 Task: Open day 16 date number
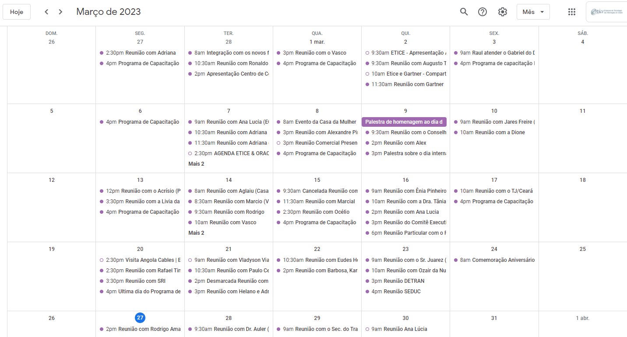tap(405, 180)
